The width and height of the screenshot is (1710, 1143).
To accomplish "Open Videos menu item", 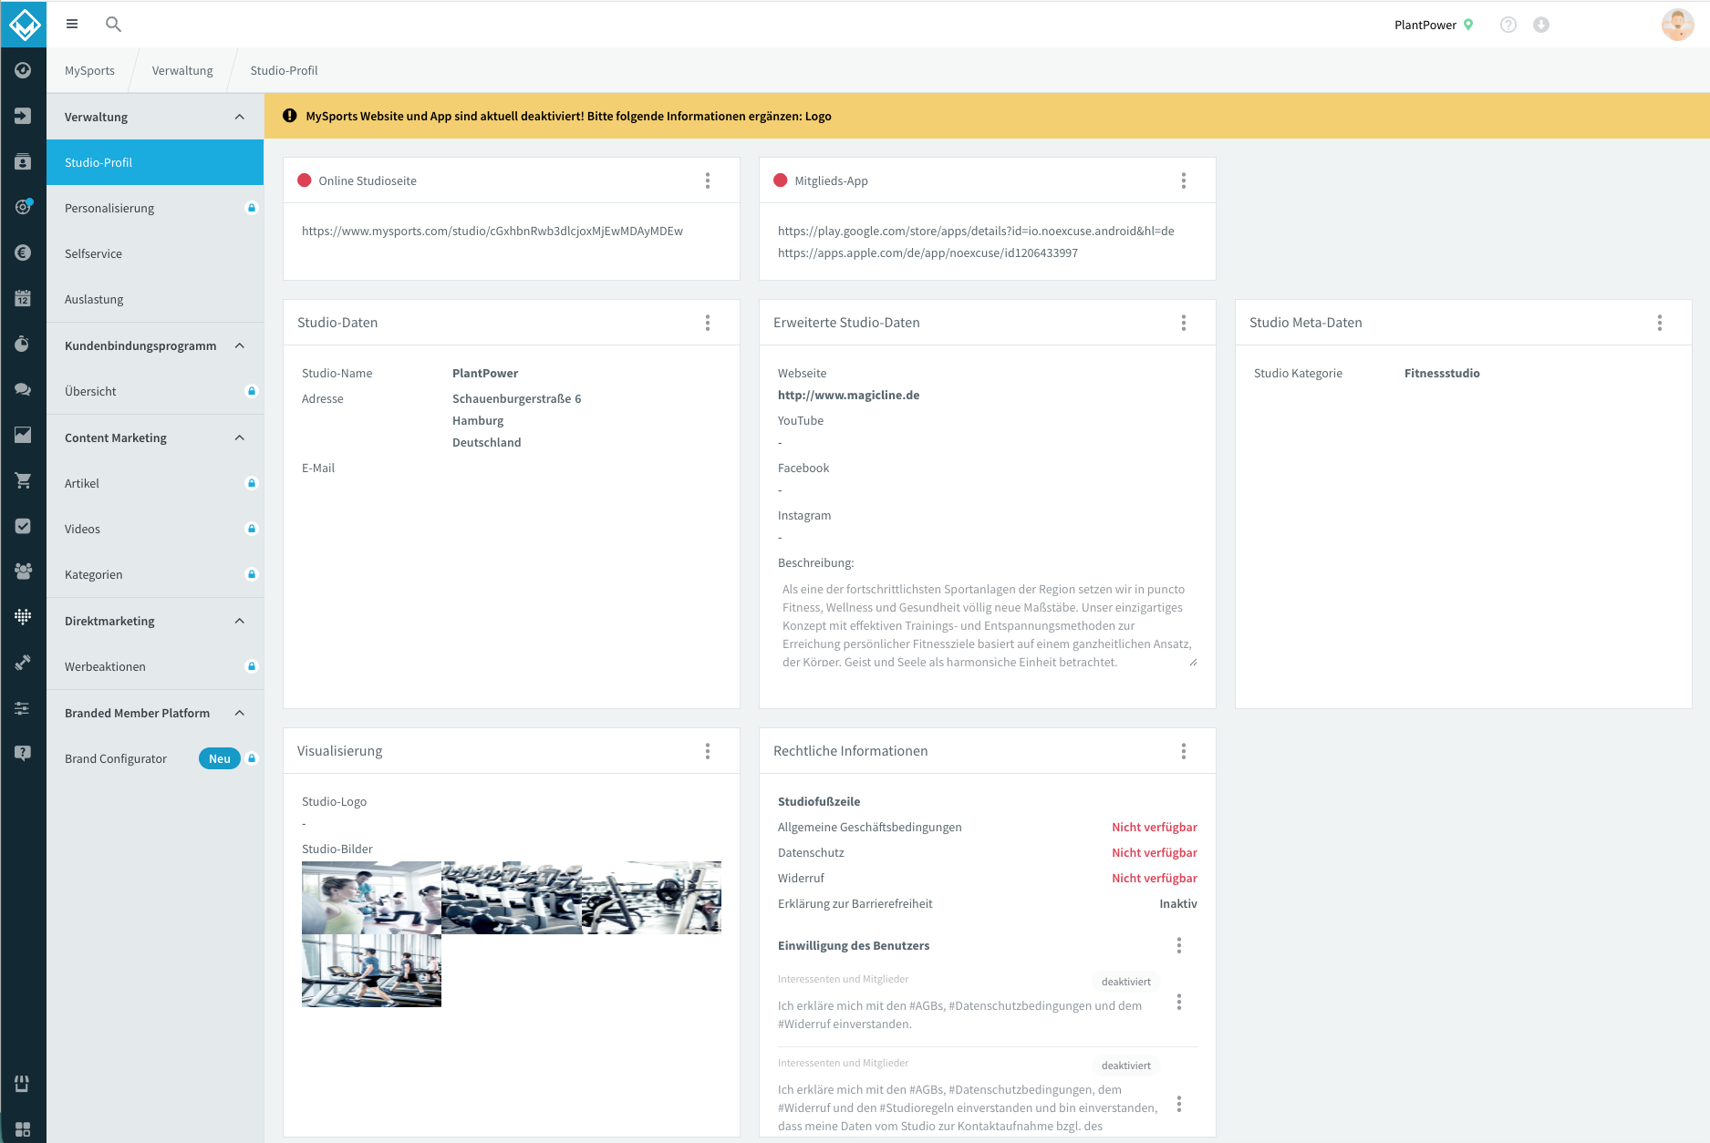I will pos(155,529).
